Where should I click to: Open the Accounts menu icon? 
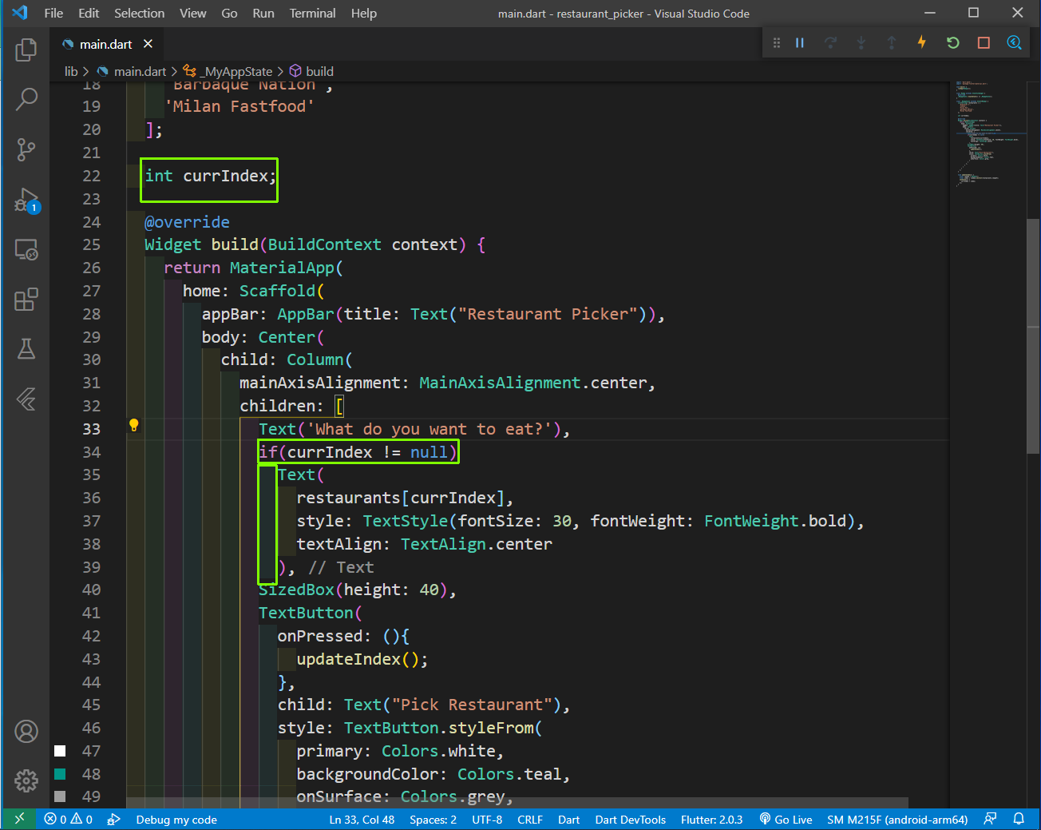[26, 732]
